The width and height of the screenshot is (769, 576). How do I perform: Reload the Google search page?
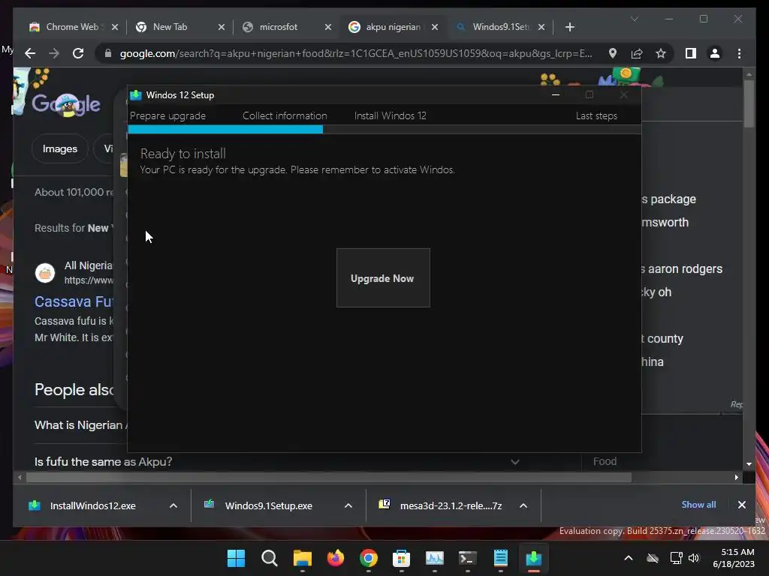point(78,53)
